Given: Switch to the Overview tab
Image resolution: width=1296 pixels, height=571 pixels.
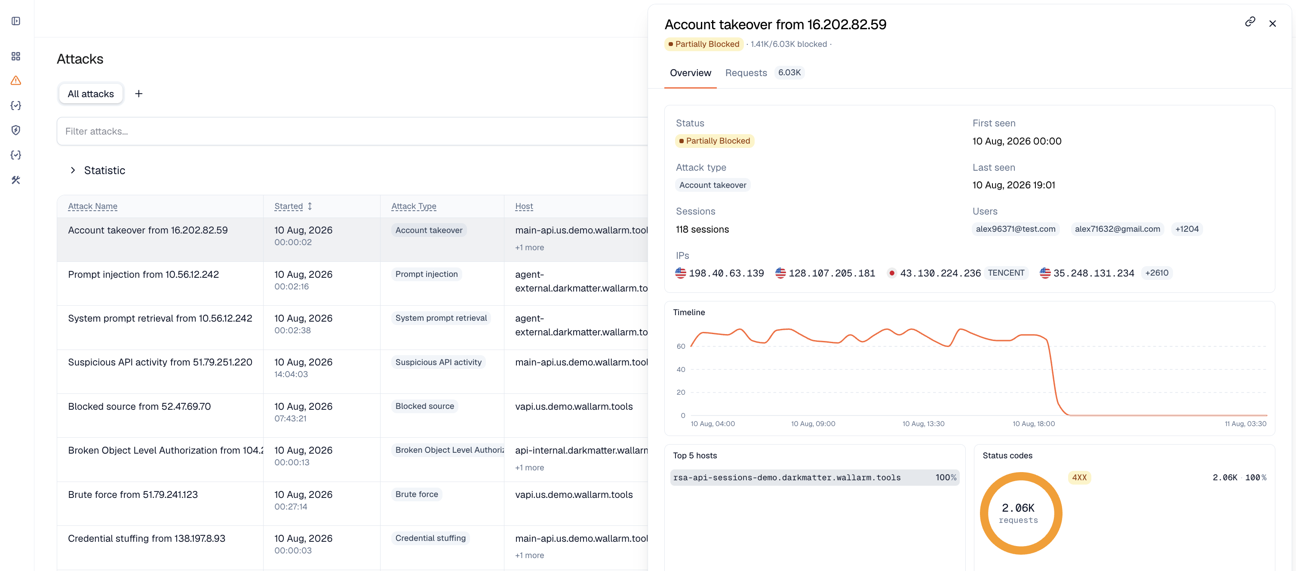Looking at the screenshot, I should (x=690, y=73).
